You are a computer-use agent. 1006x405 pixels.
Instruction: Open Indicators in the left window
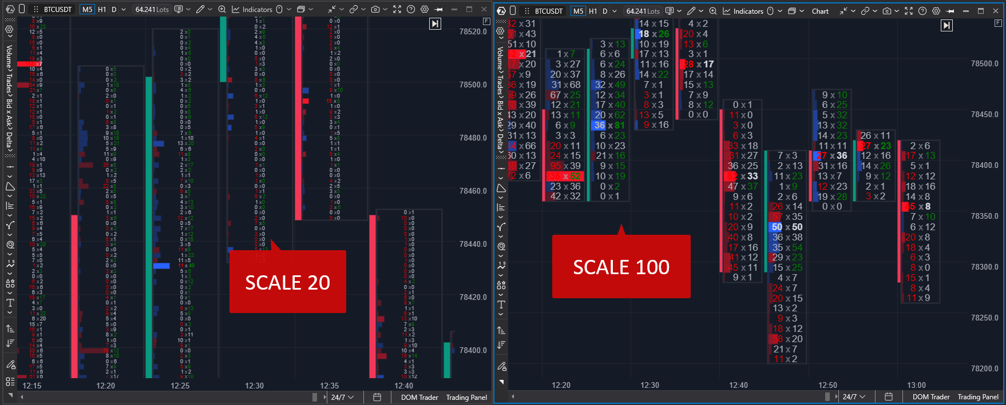point(252,9)
